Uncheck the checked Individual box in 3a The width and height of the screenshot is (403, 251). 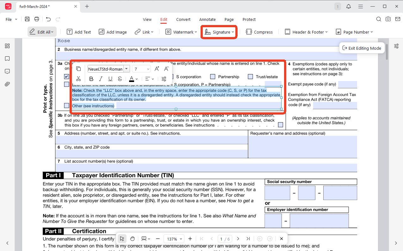point(66,77)
